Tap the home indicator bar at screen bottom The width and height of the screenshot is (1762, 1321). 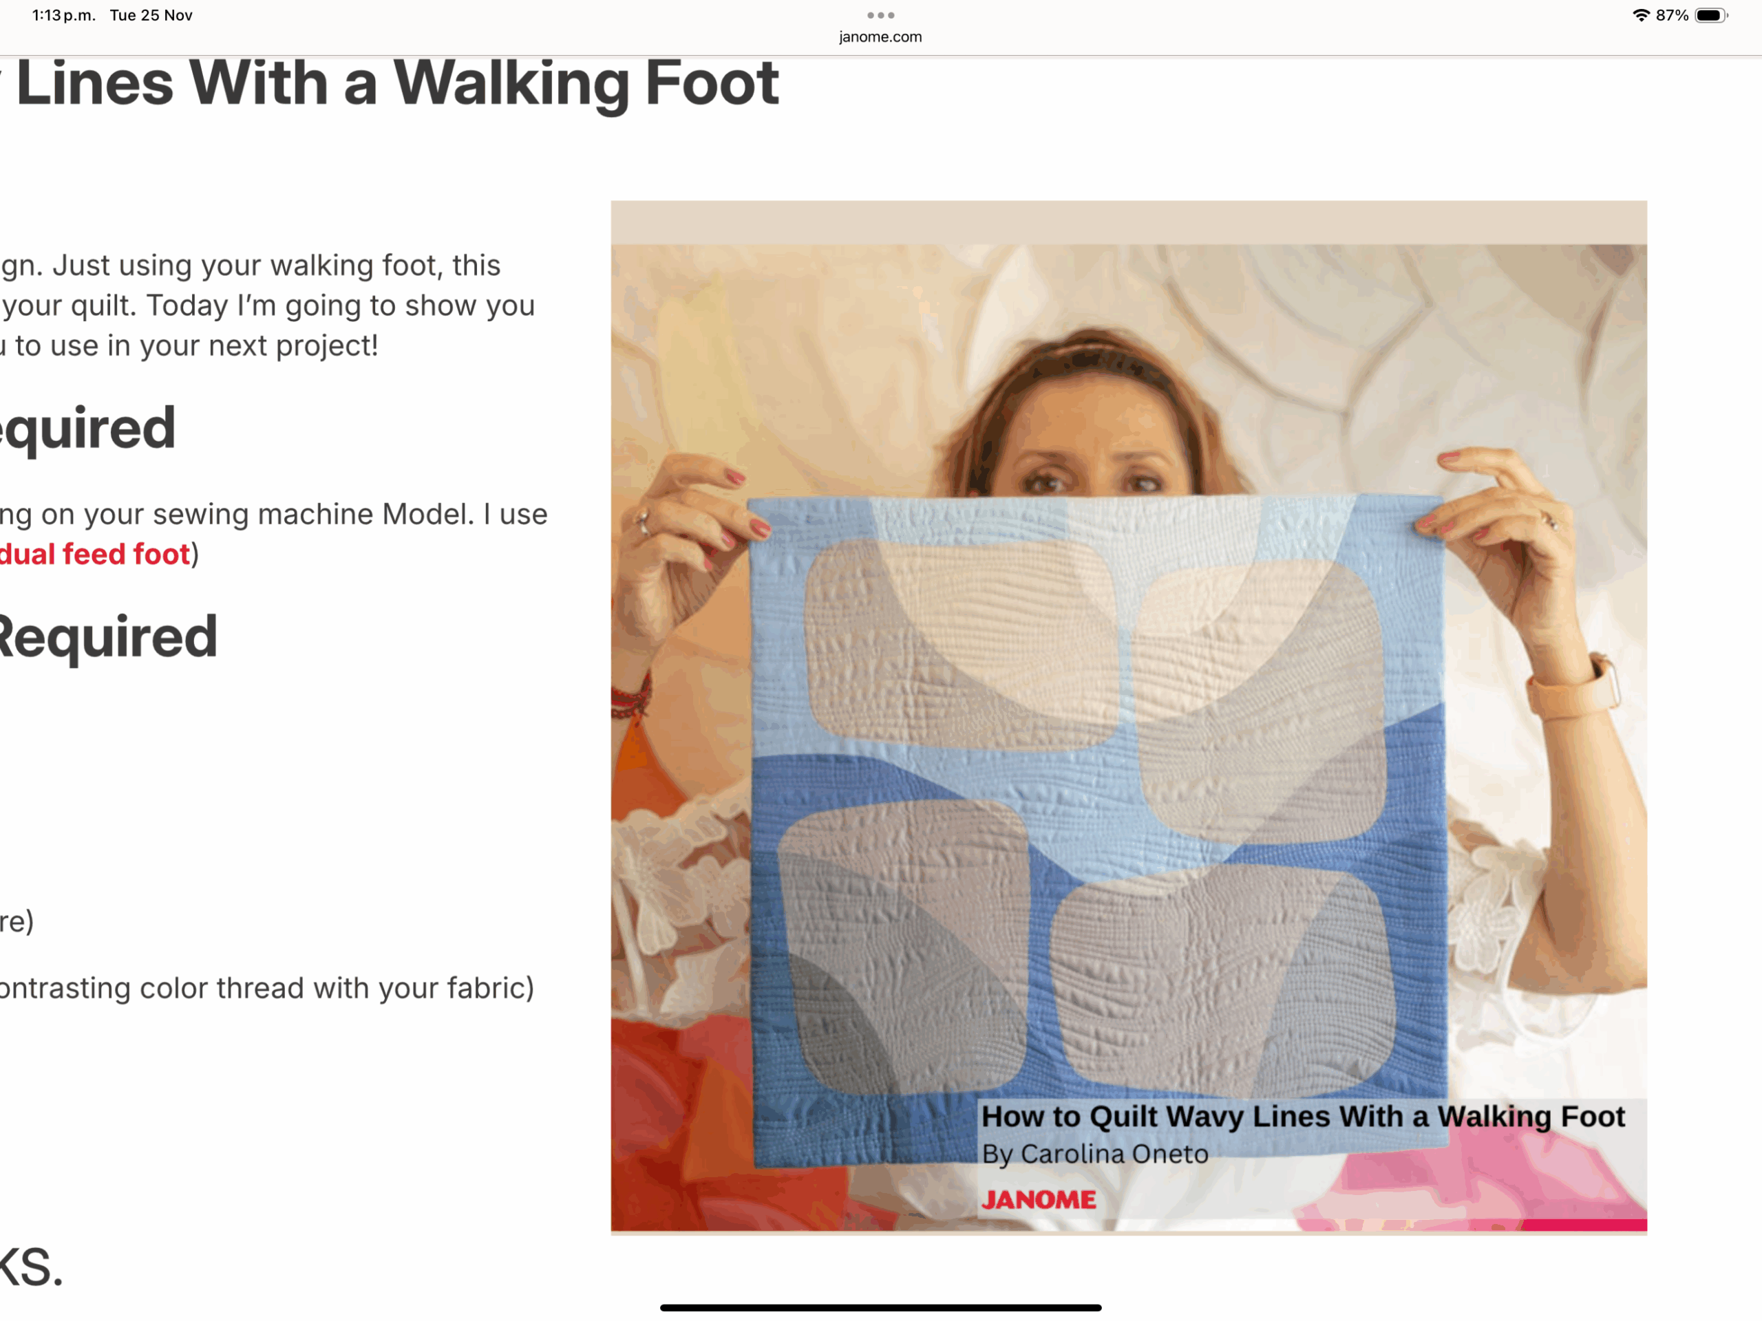click(x=880, y=1307)
